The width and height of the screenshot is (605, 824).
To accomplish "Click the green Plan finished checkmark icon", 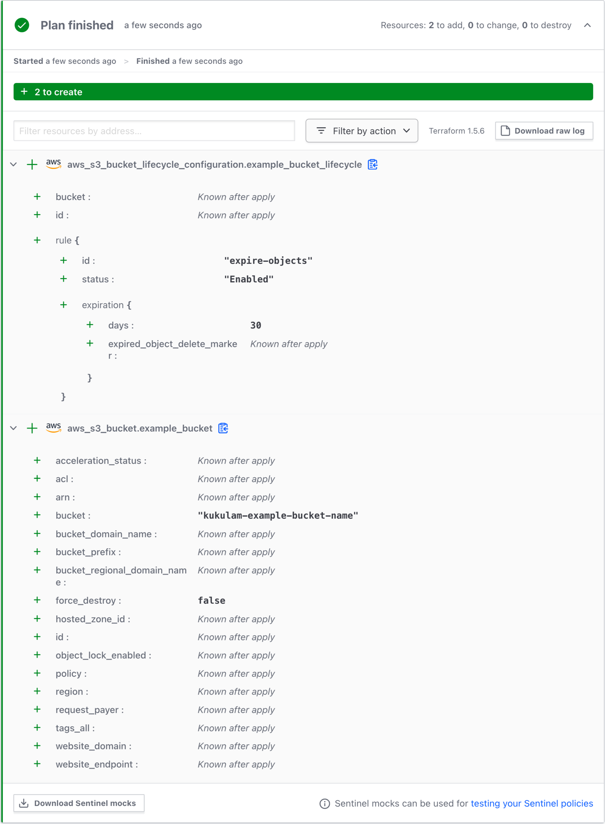I will click(22, 25).
